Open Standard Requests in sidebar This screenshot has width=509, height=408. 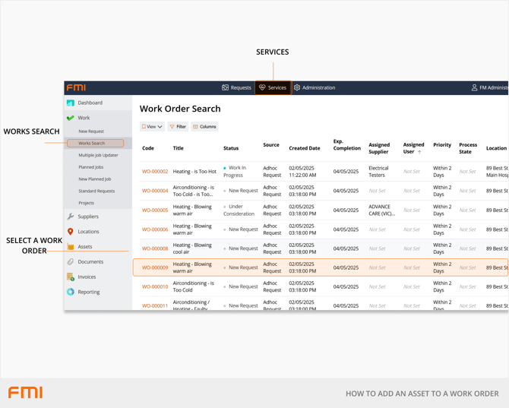[96, 191]
